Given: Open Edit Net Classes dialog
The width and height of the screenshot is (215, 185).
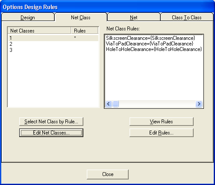Looking at the screenshot, I should pos(51,133).
